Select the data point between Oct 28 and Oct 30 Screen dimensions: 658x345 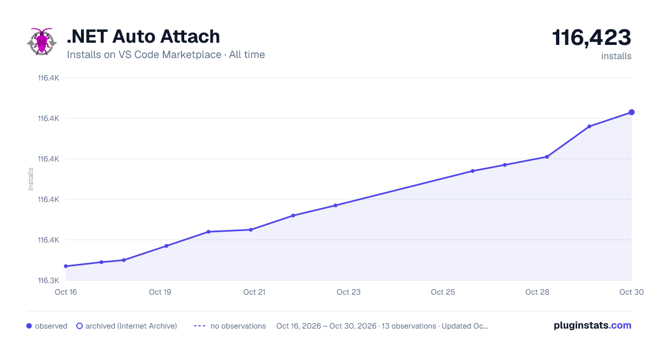click(589, 127)
